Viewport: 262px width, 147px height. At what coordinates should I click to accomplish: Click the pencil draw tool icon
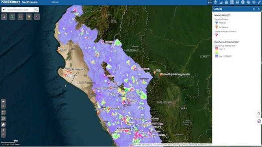(259, 2)
